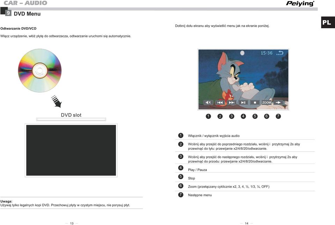Click the 'Zoom (przełączany cyklicznie' list entry
The height and width of the screenshot is (225, 335).
pyautogui.click(x=228, y=187)
